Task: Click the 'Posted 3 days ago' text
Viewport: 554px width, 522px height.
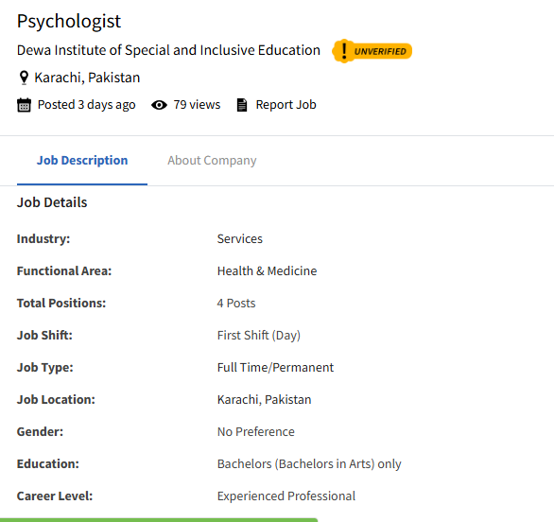Action: click(87, 105)
